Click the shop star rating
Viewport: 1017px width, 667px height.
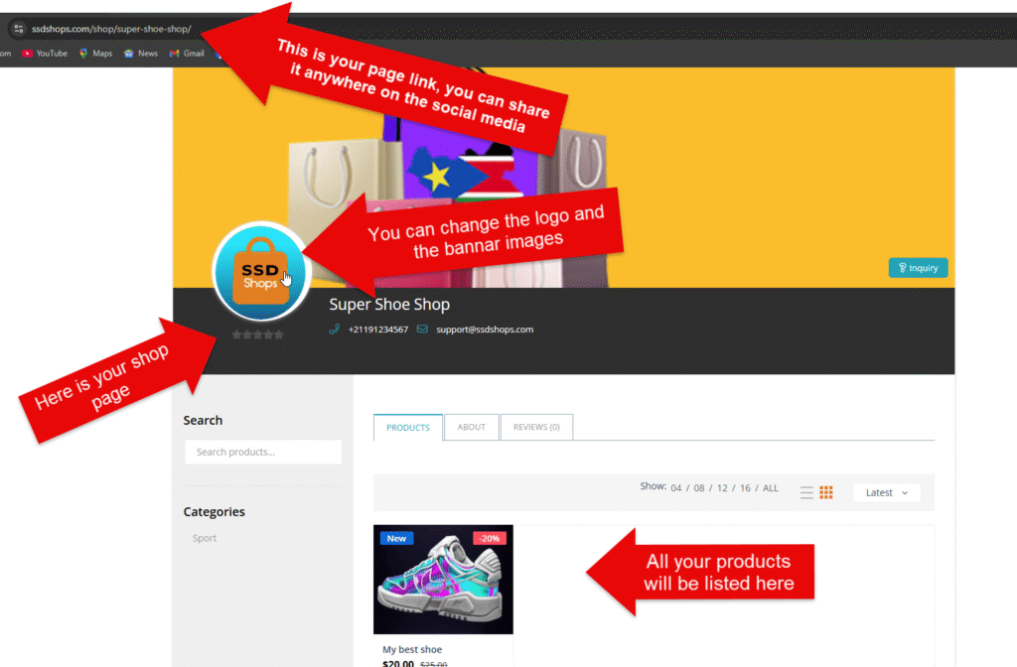(257, 334)
